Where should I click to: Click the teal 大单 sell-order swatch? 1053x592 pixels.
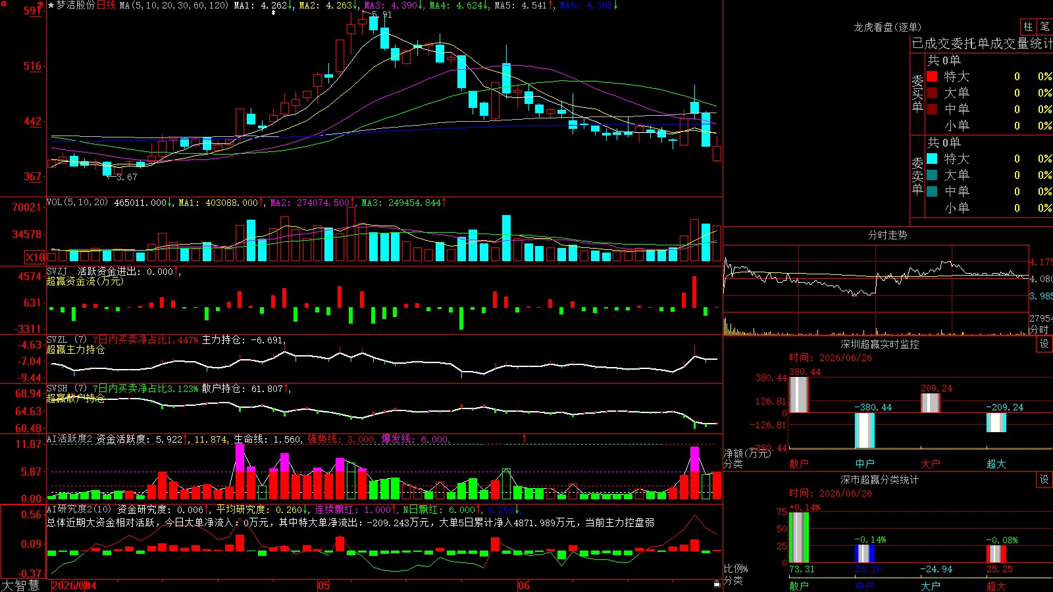point(932,175)
